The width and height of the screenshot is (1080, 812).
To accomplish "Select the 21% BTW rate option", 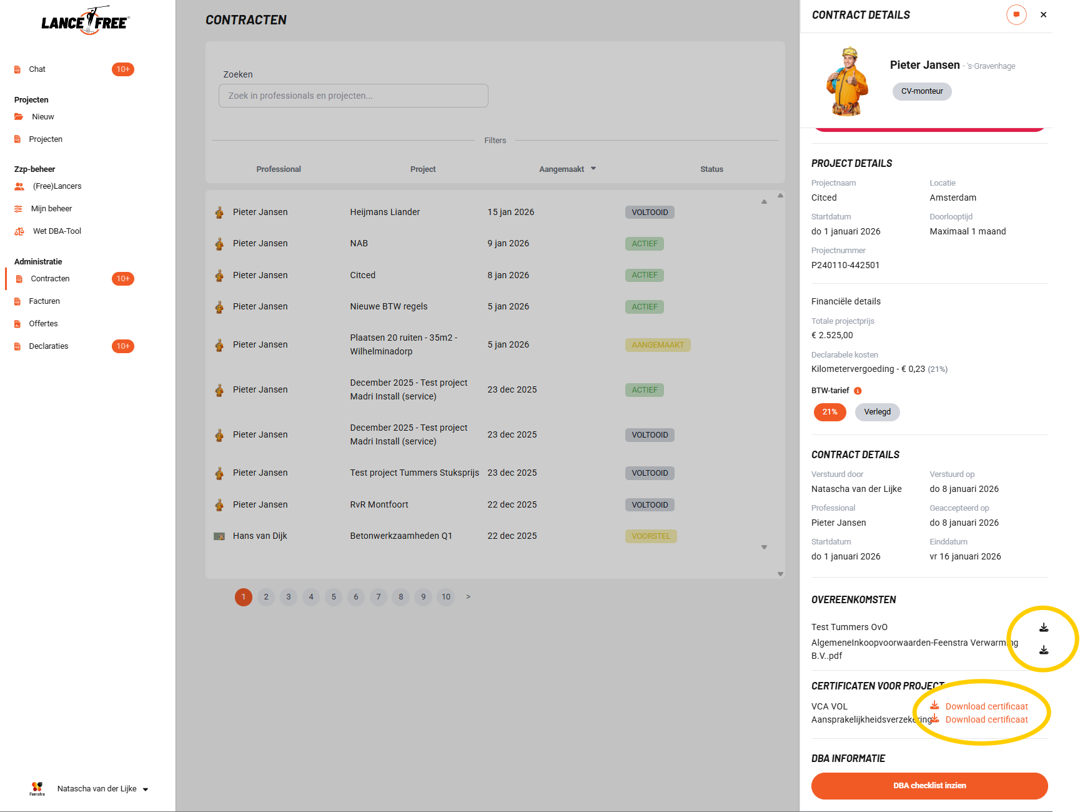I will 830,412.
